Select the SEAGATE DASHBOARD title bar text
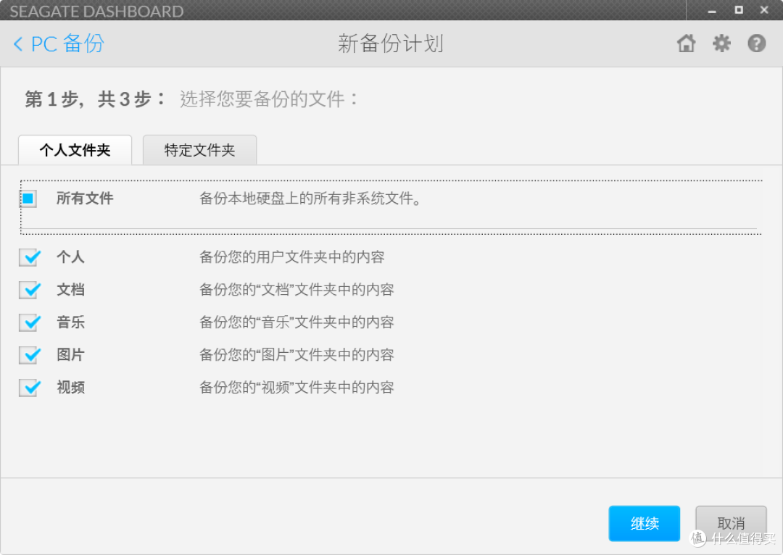Viewport: 783px width, 555px height. (97, 11)
